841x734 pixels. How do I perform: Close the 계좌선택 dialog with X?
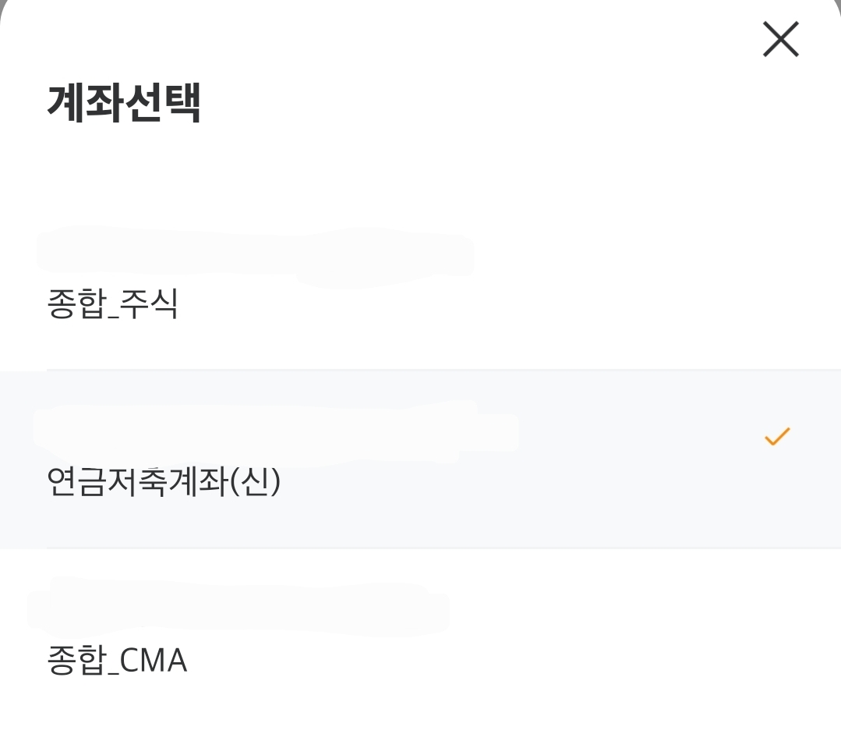pyautogui.click(x=780, y=39)
